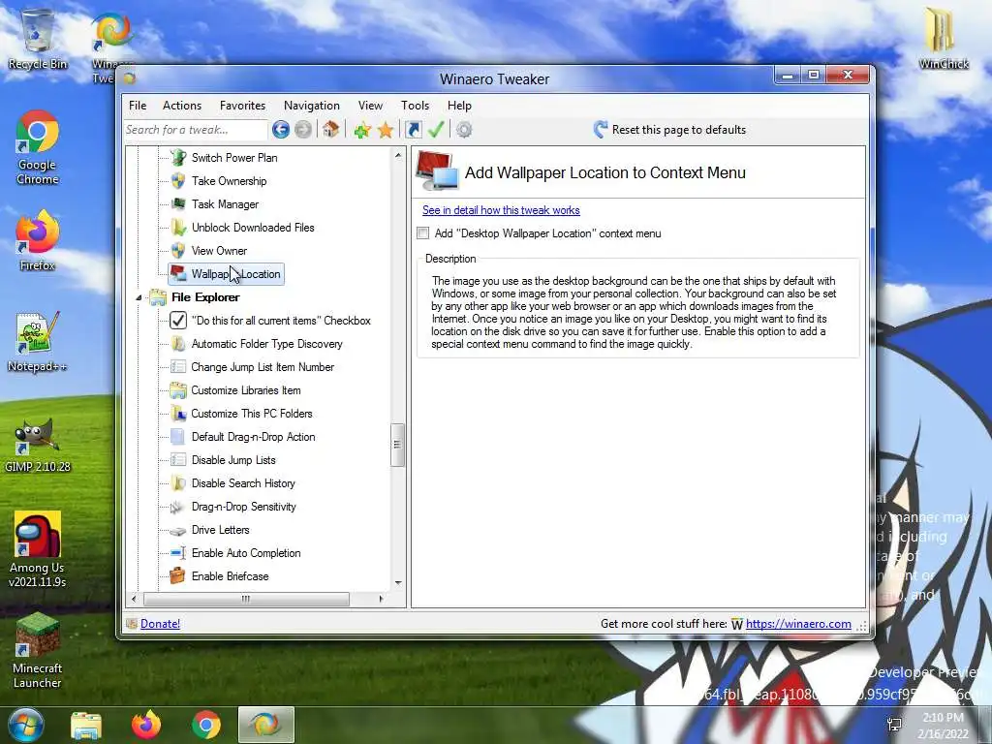Click the "Do this for all current items" checkbox icon
992x744 pixels.
178,320
